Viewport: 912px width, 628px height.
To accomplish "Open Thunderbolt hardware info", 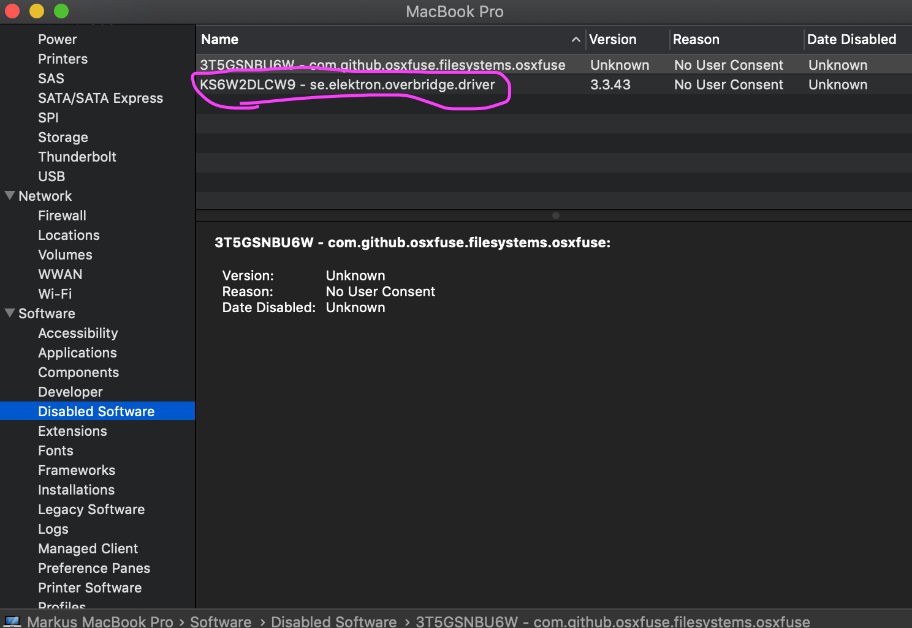I will tap(77, 157).
